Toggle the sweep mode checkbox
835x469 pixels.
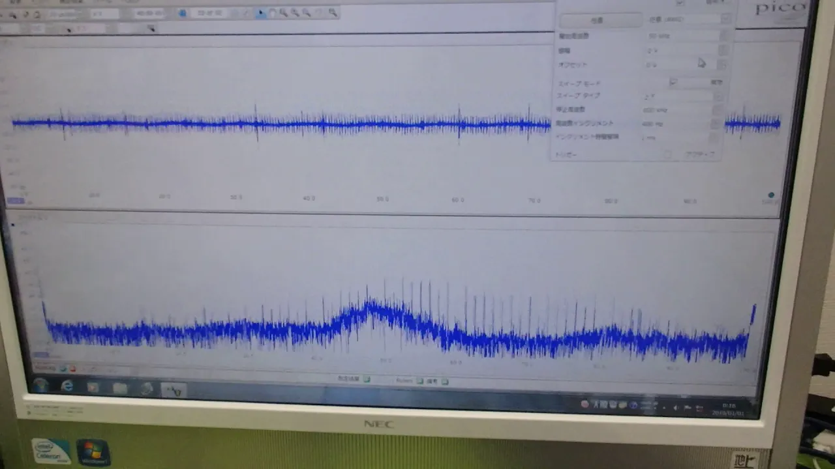(673, 81)
